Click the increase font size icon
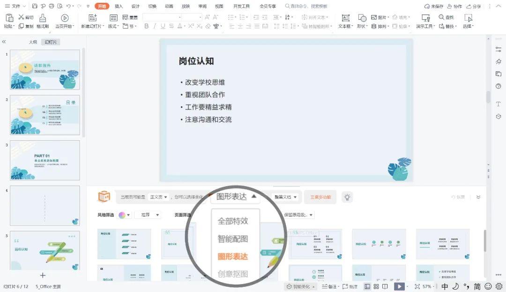Image resolution: width=506 pixels, height=292 pixels. click(207, 17)
